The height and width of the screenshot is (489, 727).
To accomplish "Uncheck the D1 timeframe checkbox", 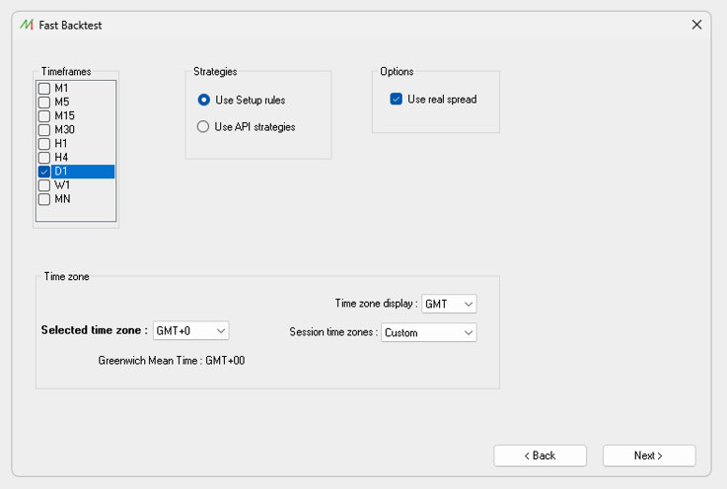I will [x=44, y=172].
